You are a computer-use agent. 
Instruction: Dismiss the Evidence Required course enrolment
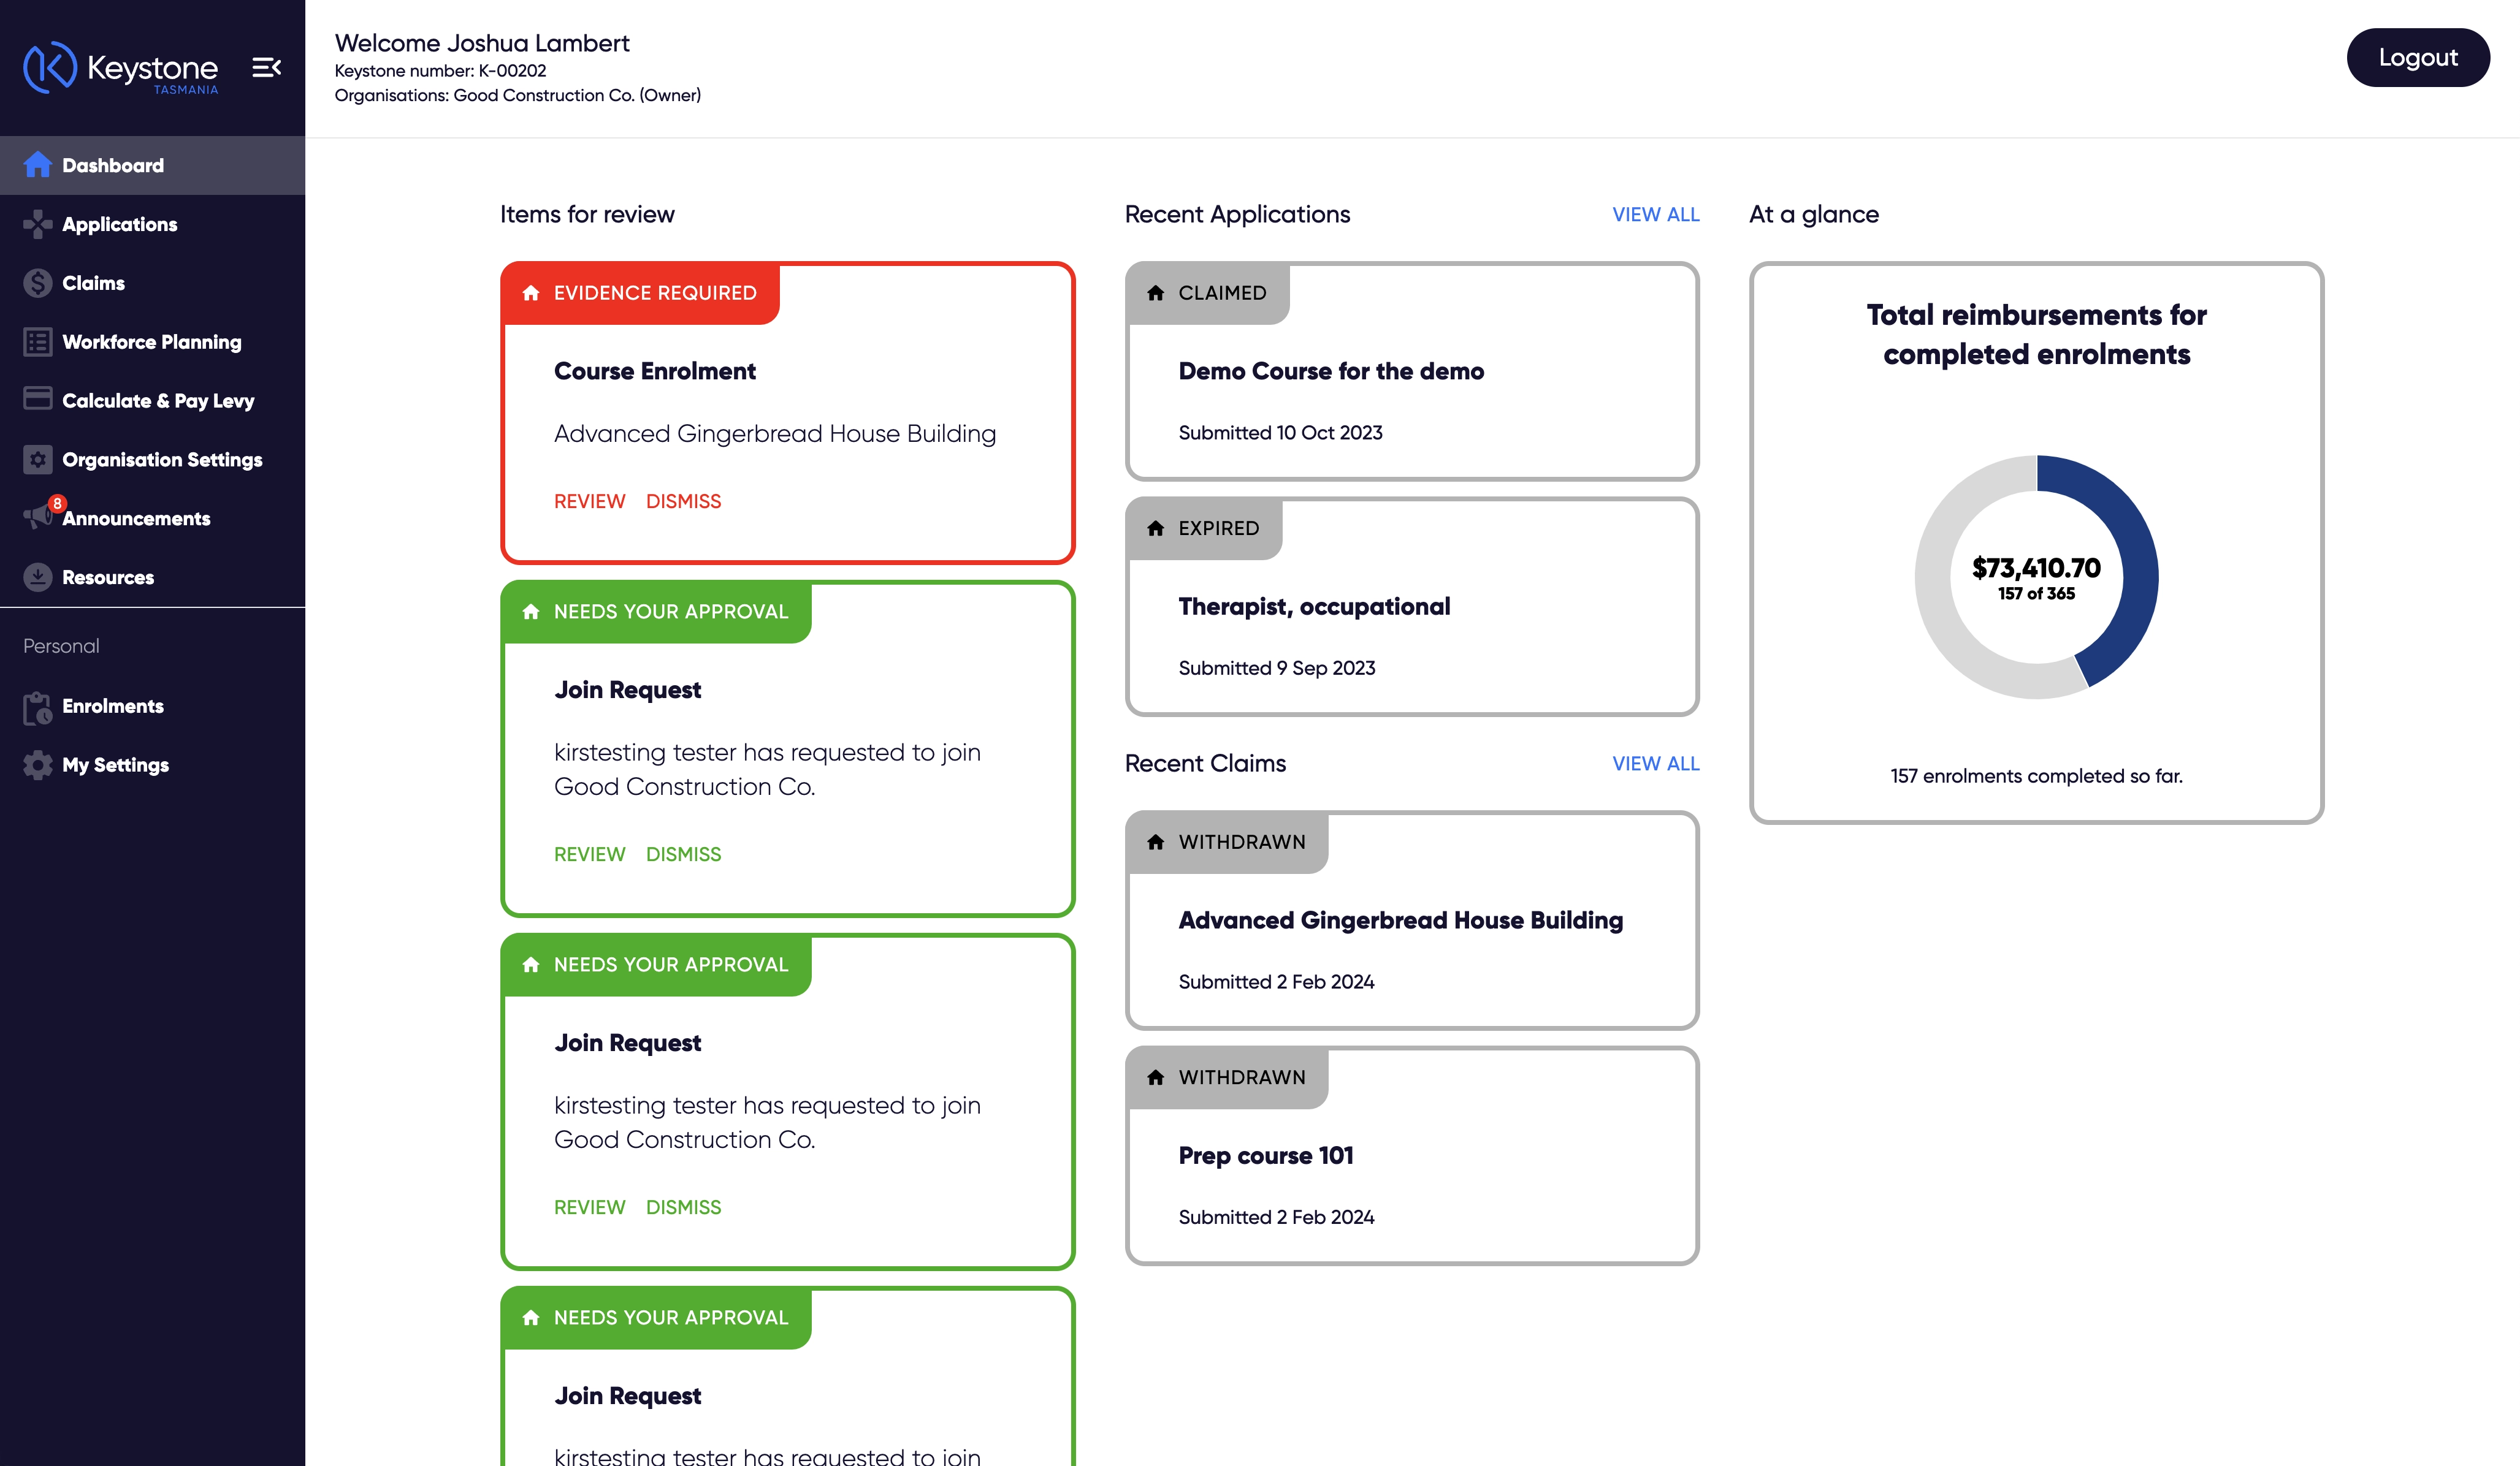[x=683, y=502]
